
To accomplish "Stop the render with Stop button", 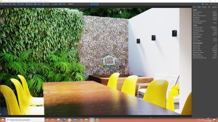I will (x=205, y=4).
